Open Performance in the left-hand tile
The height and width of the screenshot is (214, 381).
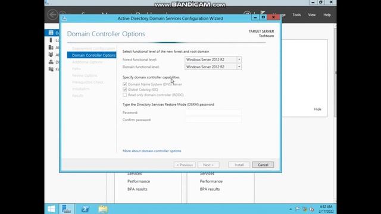pyautogui.click(x=139, y=181)
